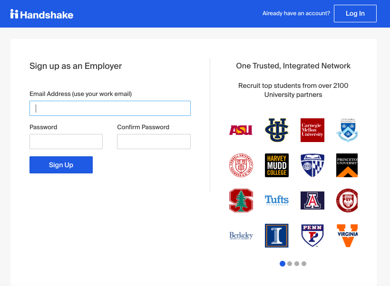
Task: Select the Harvey Mudd College logo
Action: pyautogui.click(x=277, y=165)
